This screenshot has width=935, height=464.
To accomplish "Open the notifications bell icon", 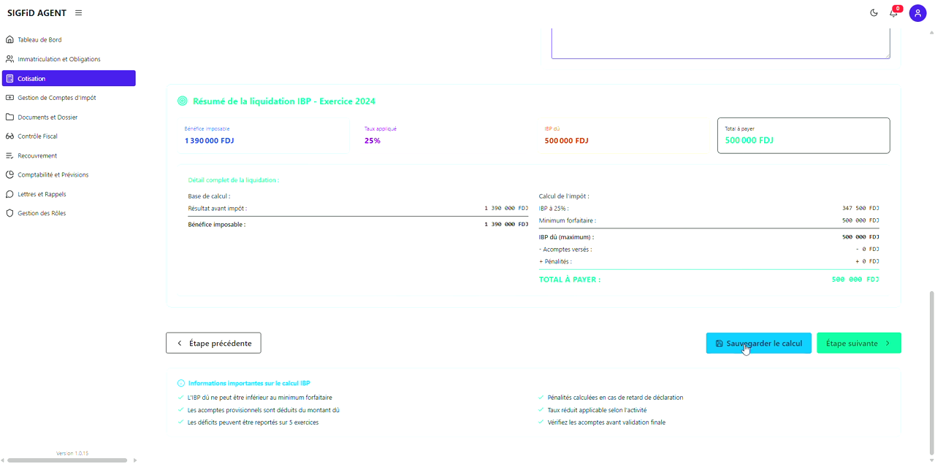I will point(893,13).
